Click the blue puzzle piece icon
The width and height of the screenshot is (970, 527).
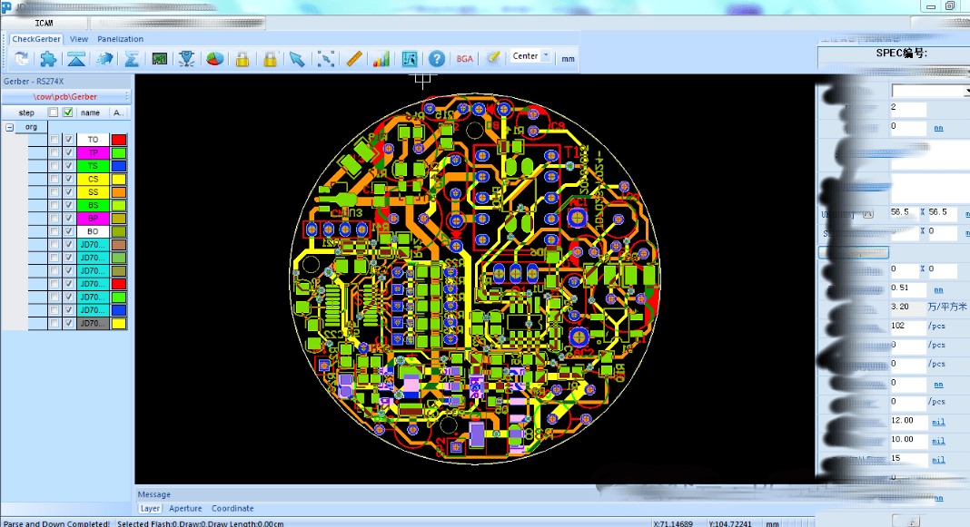48,59
